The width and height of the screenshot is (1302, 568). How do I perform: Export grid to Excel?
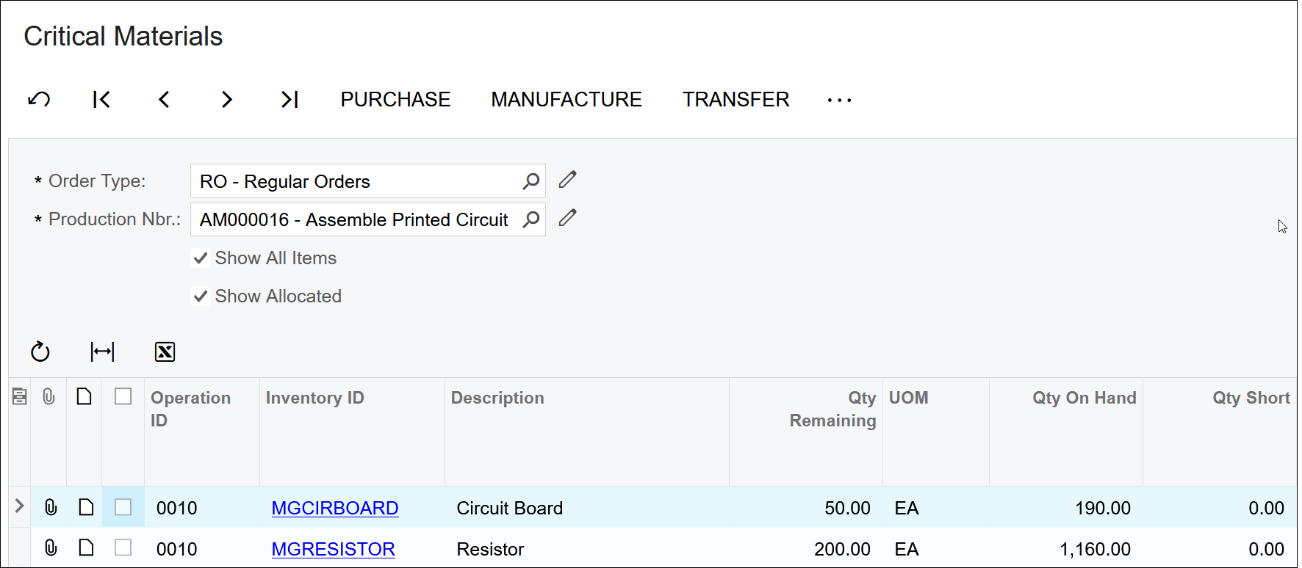tap(165, 352)
